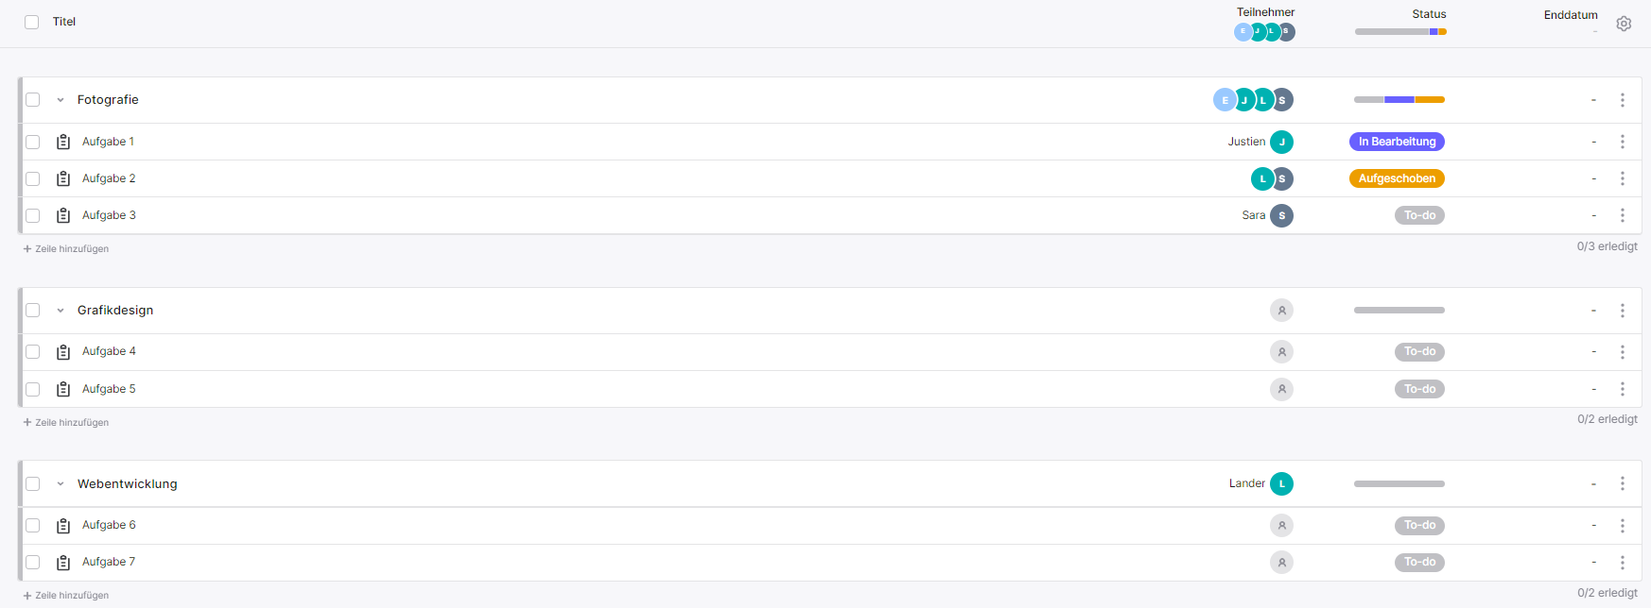Image resolution: width=1651 pixels, height=608 pixels.
Task: Open the Aufgabe 5 task link
Action: (x=109, y=389)
